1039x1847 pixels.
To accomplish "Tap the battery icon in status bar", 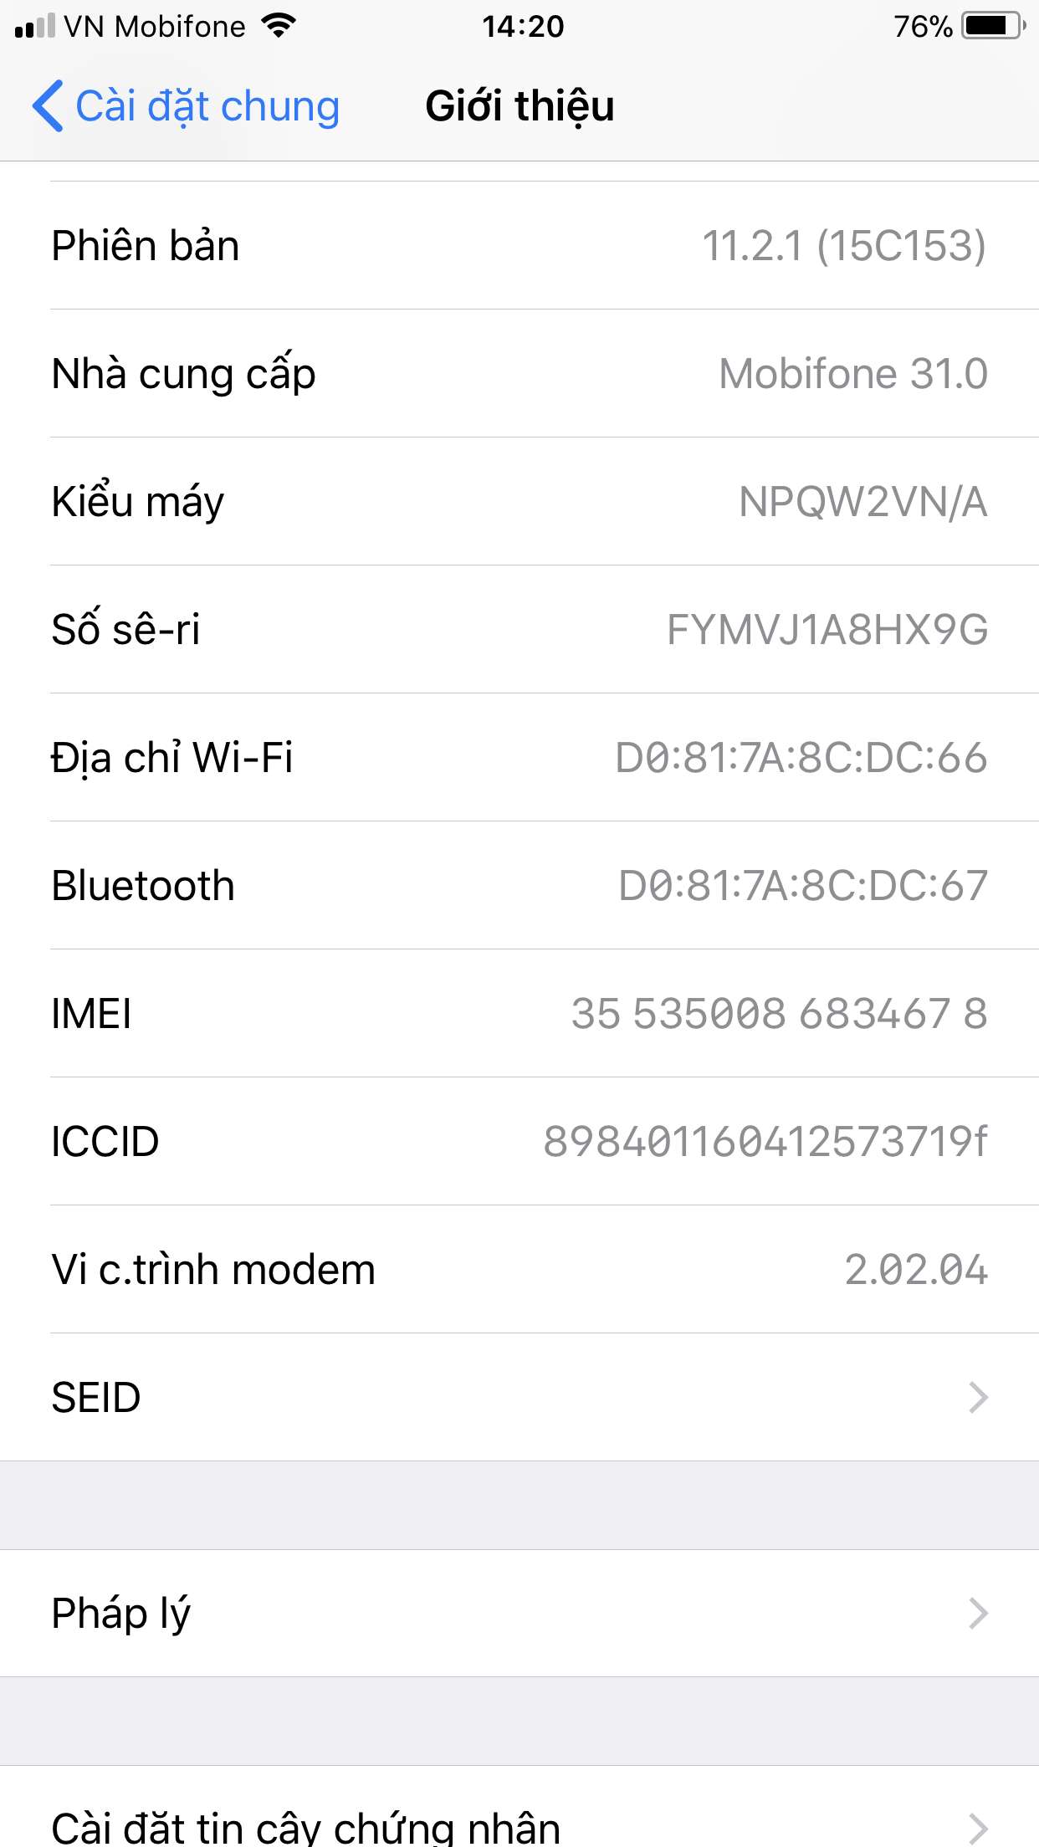I will click(x=992, y=26).
